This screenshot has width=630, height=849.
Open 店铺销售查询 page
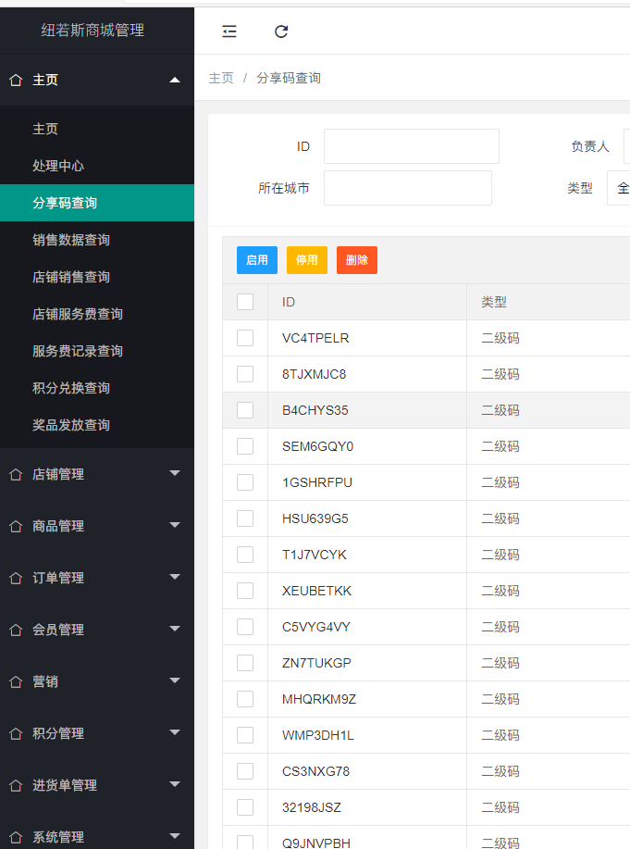[x=97, y=277]
